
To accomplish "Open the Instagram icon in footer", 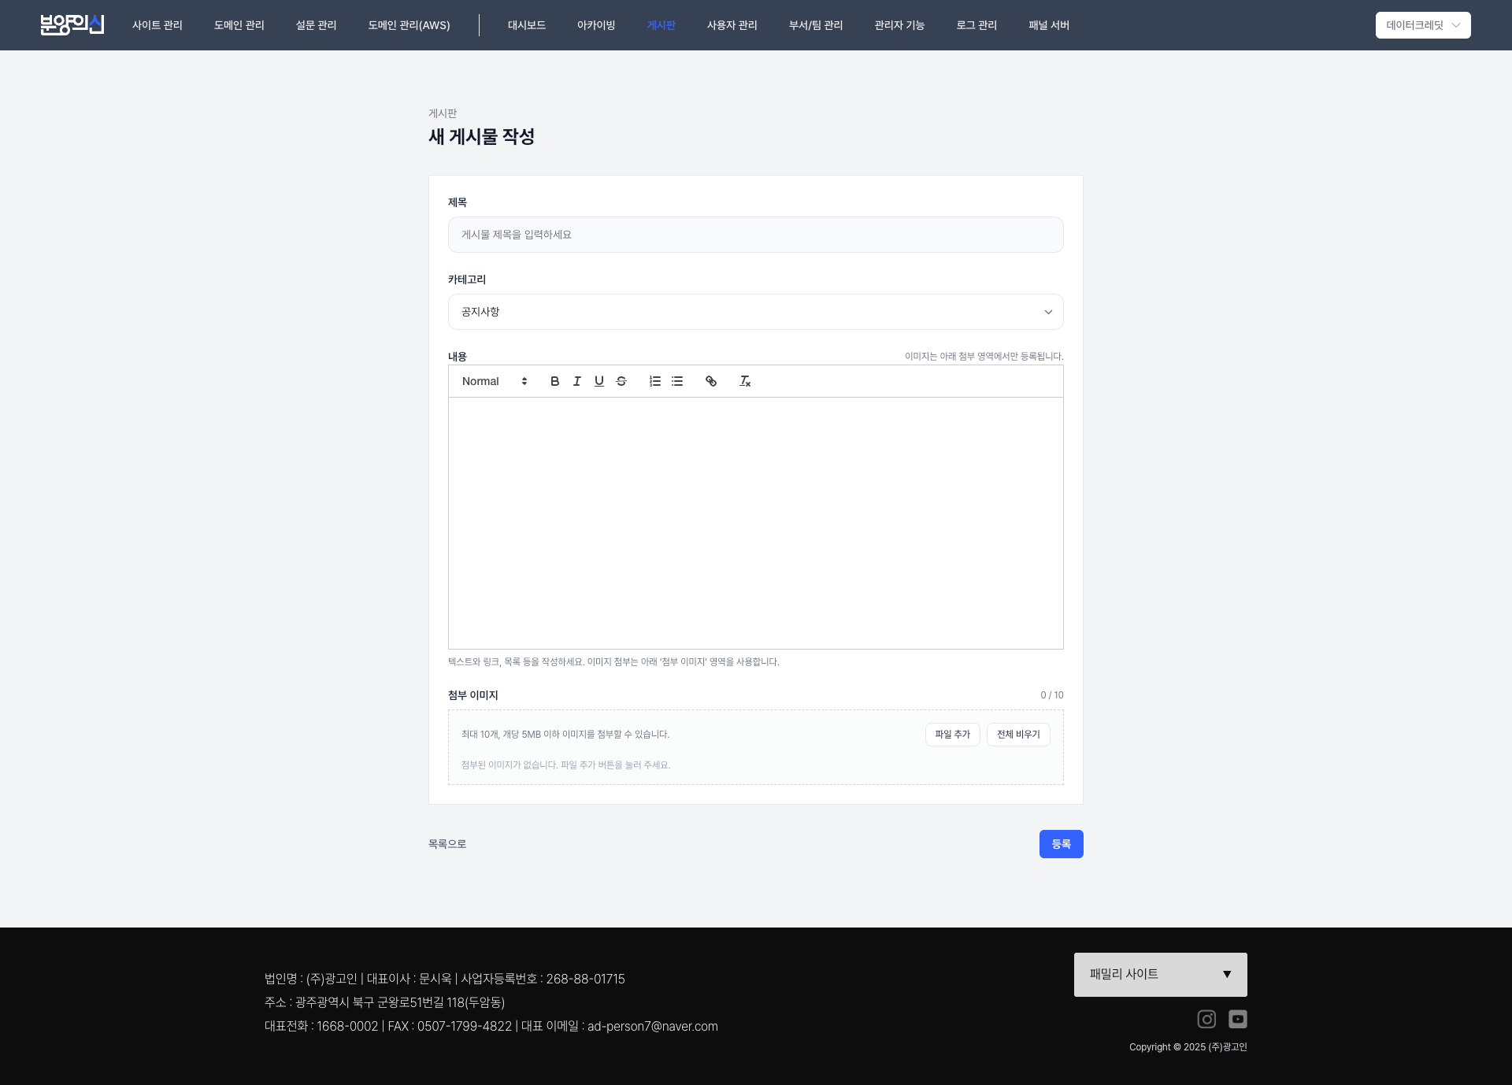I will pyautogui.click(x=1206, y=1019).
